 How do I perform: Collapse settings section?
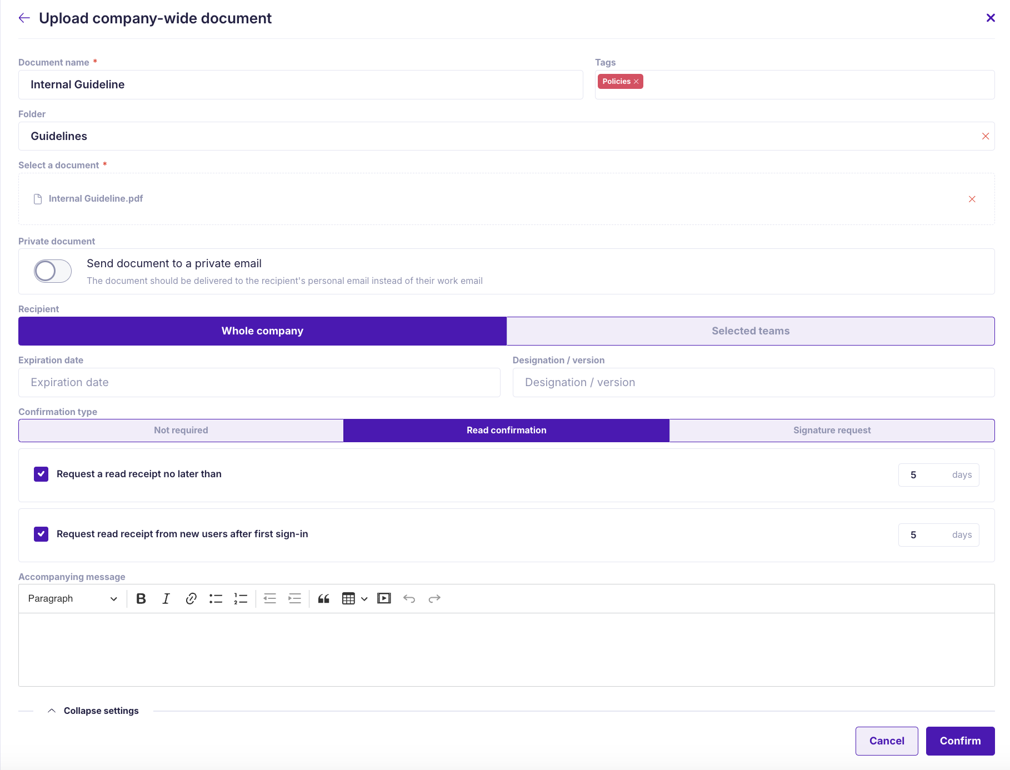click(93, 711)
